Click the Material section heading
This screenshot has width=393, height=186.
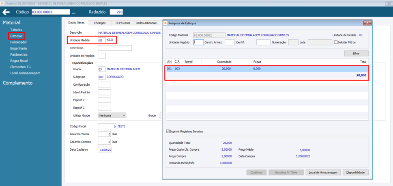click(11, 23)
